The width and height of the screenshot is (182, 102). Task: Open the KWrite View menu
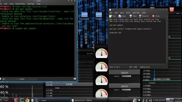click(122, 13)
